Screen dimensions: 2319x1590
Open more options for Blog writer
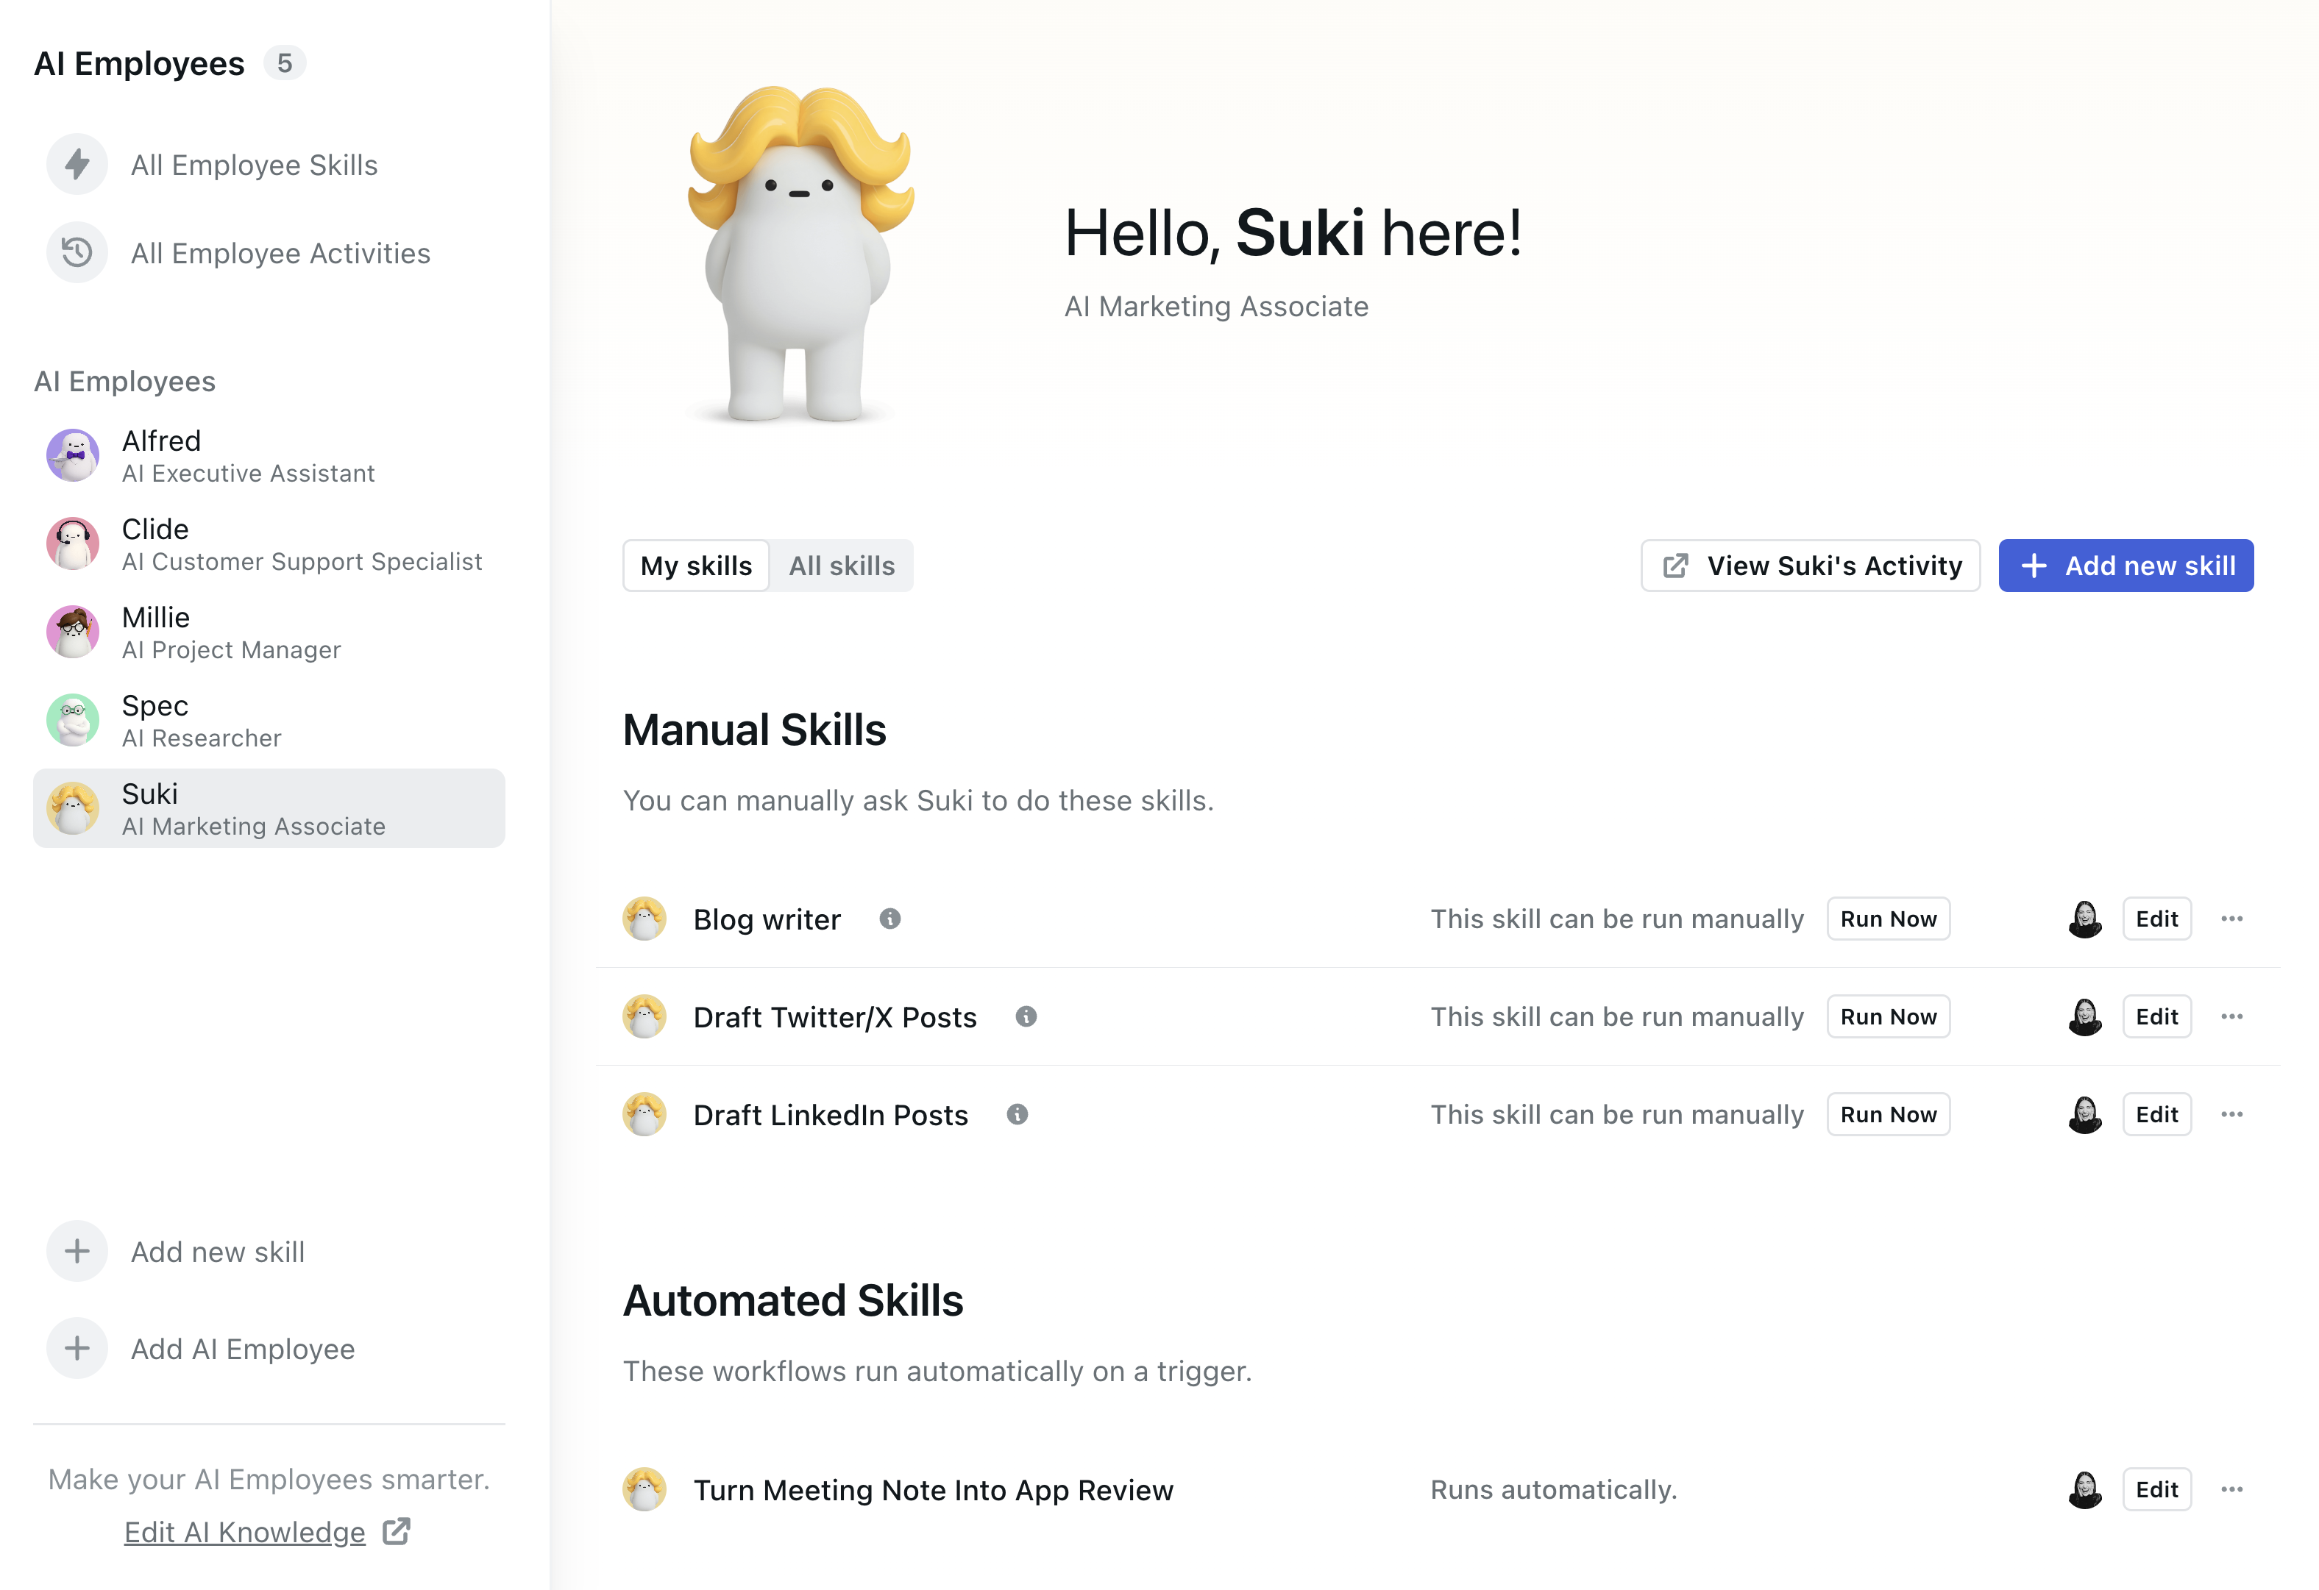click(2232, 919)
